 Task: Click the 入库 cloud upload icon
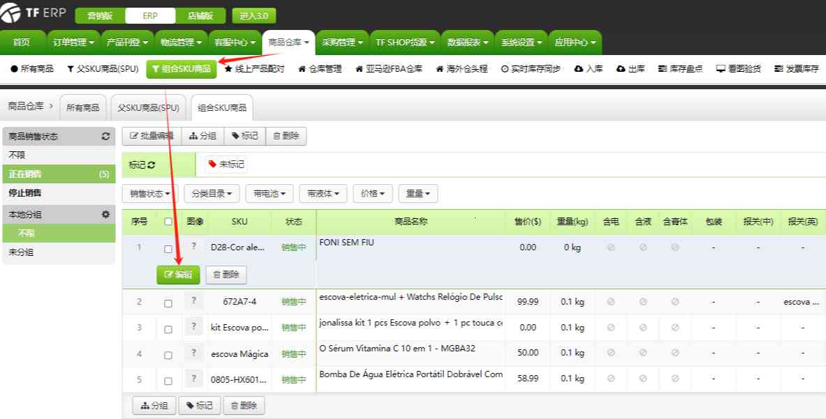coord(578,69)
